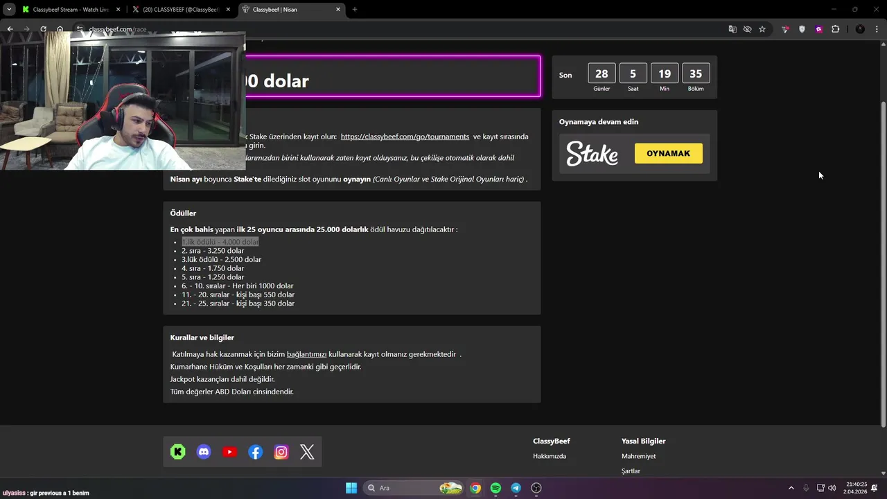Click the eye-slash tracking icon in address bar

747,29
